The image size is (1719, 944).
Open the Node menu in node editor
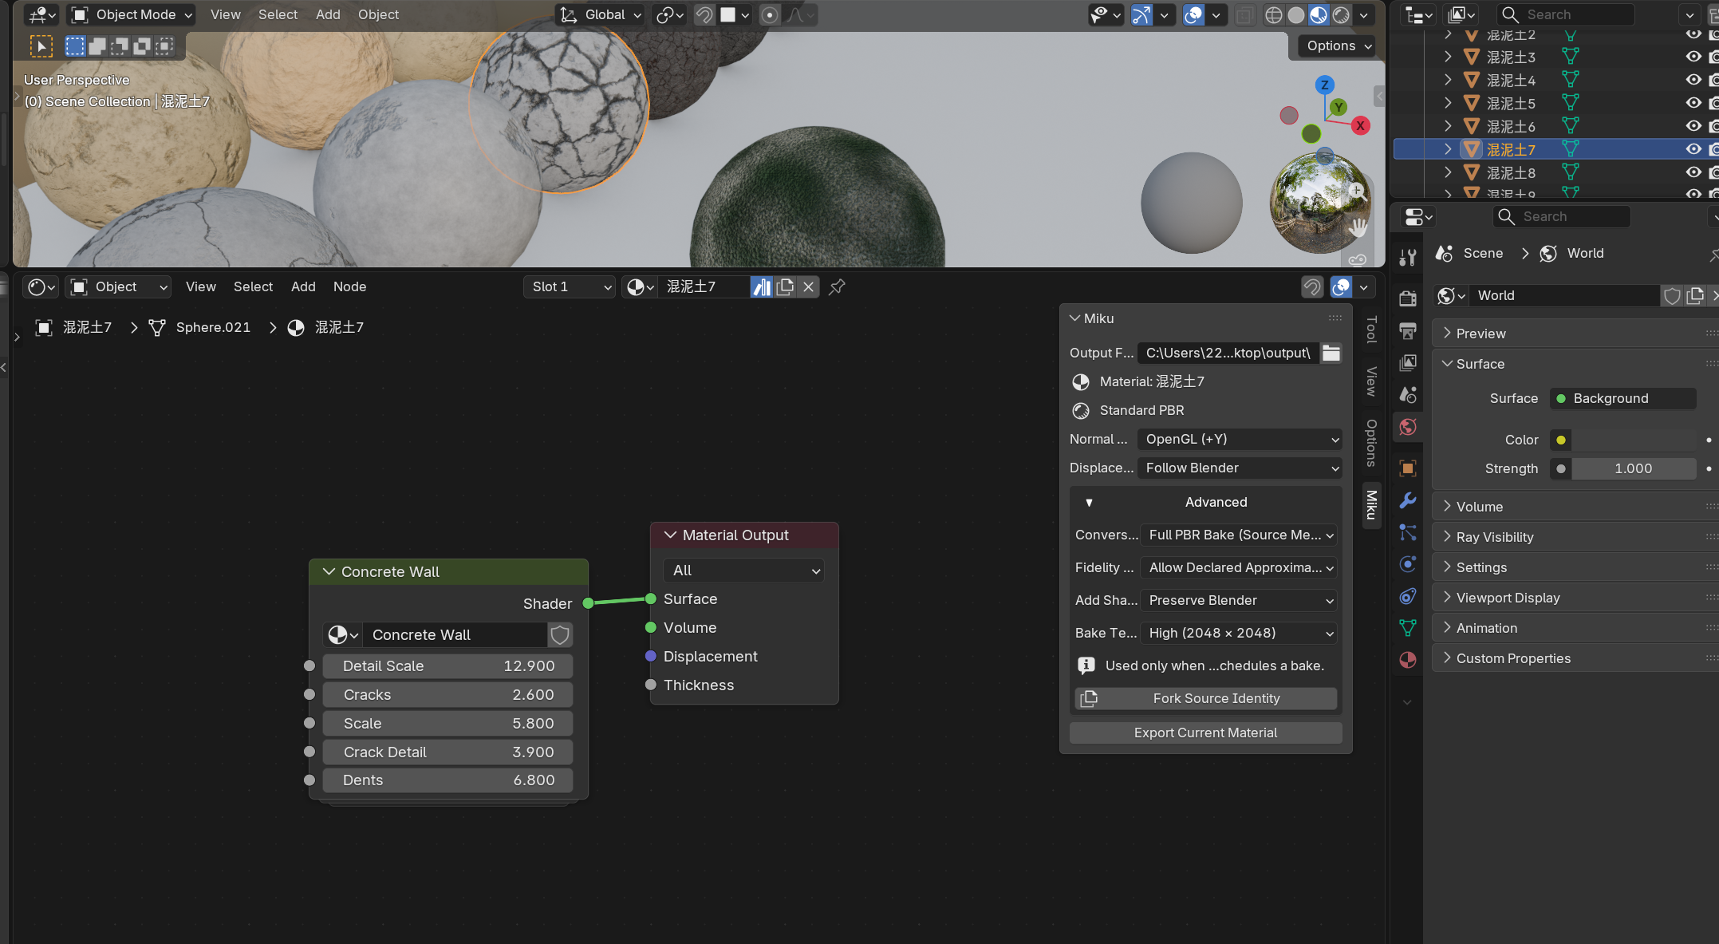tap(349, 286)
